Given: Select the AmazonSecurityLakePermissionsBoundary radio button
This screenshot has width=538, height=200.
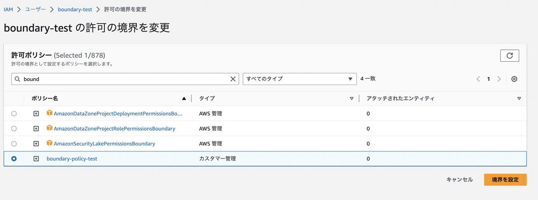Looking at the screenshot, I should pos(14,144).
